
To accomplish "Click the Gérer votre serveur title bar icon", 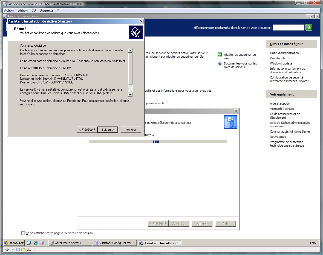I will [5, 16].
